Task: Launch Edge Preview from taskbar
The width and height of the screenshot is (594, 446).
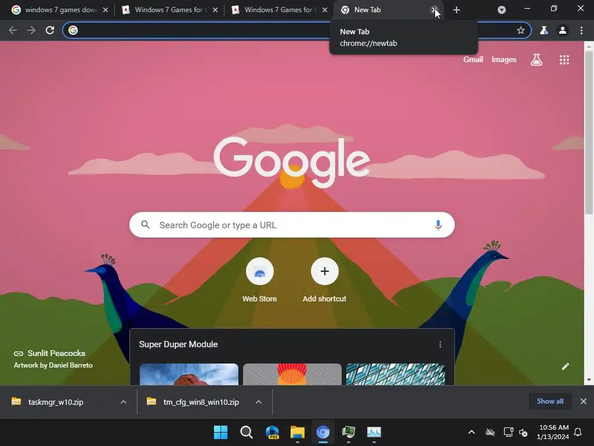Action: tap(272, 432)
